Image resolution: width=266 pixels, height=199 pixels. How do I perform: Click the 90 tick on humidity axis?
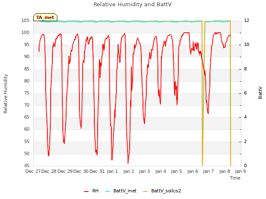[27, 57]
